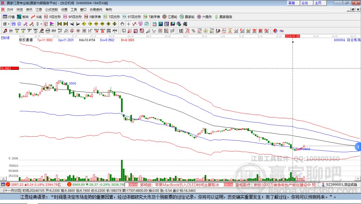Toggle the 极反通道 indicator button in toolbar
361x204 pixels.
[14, 24]
